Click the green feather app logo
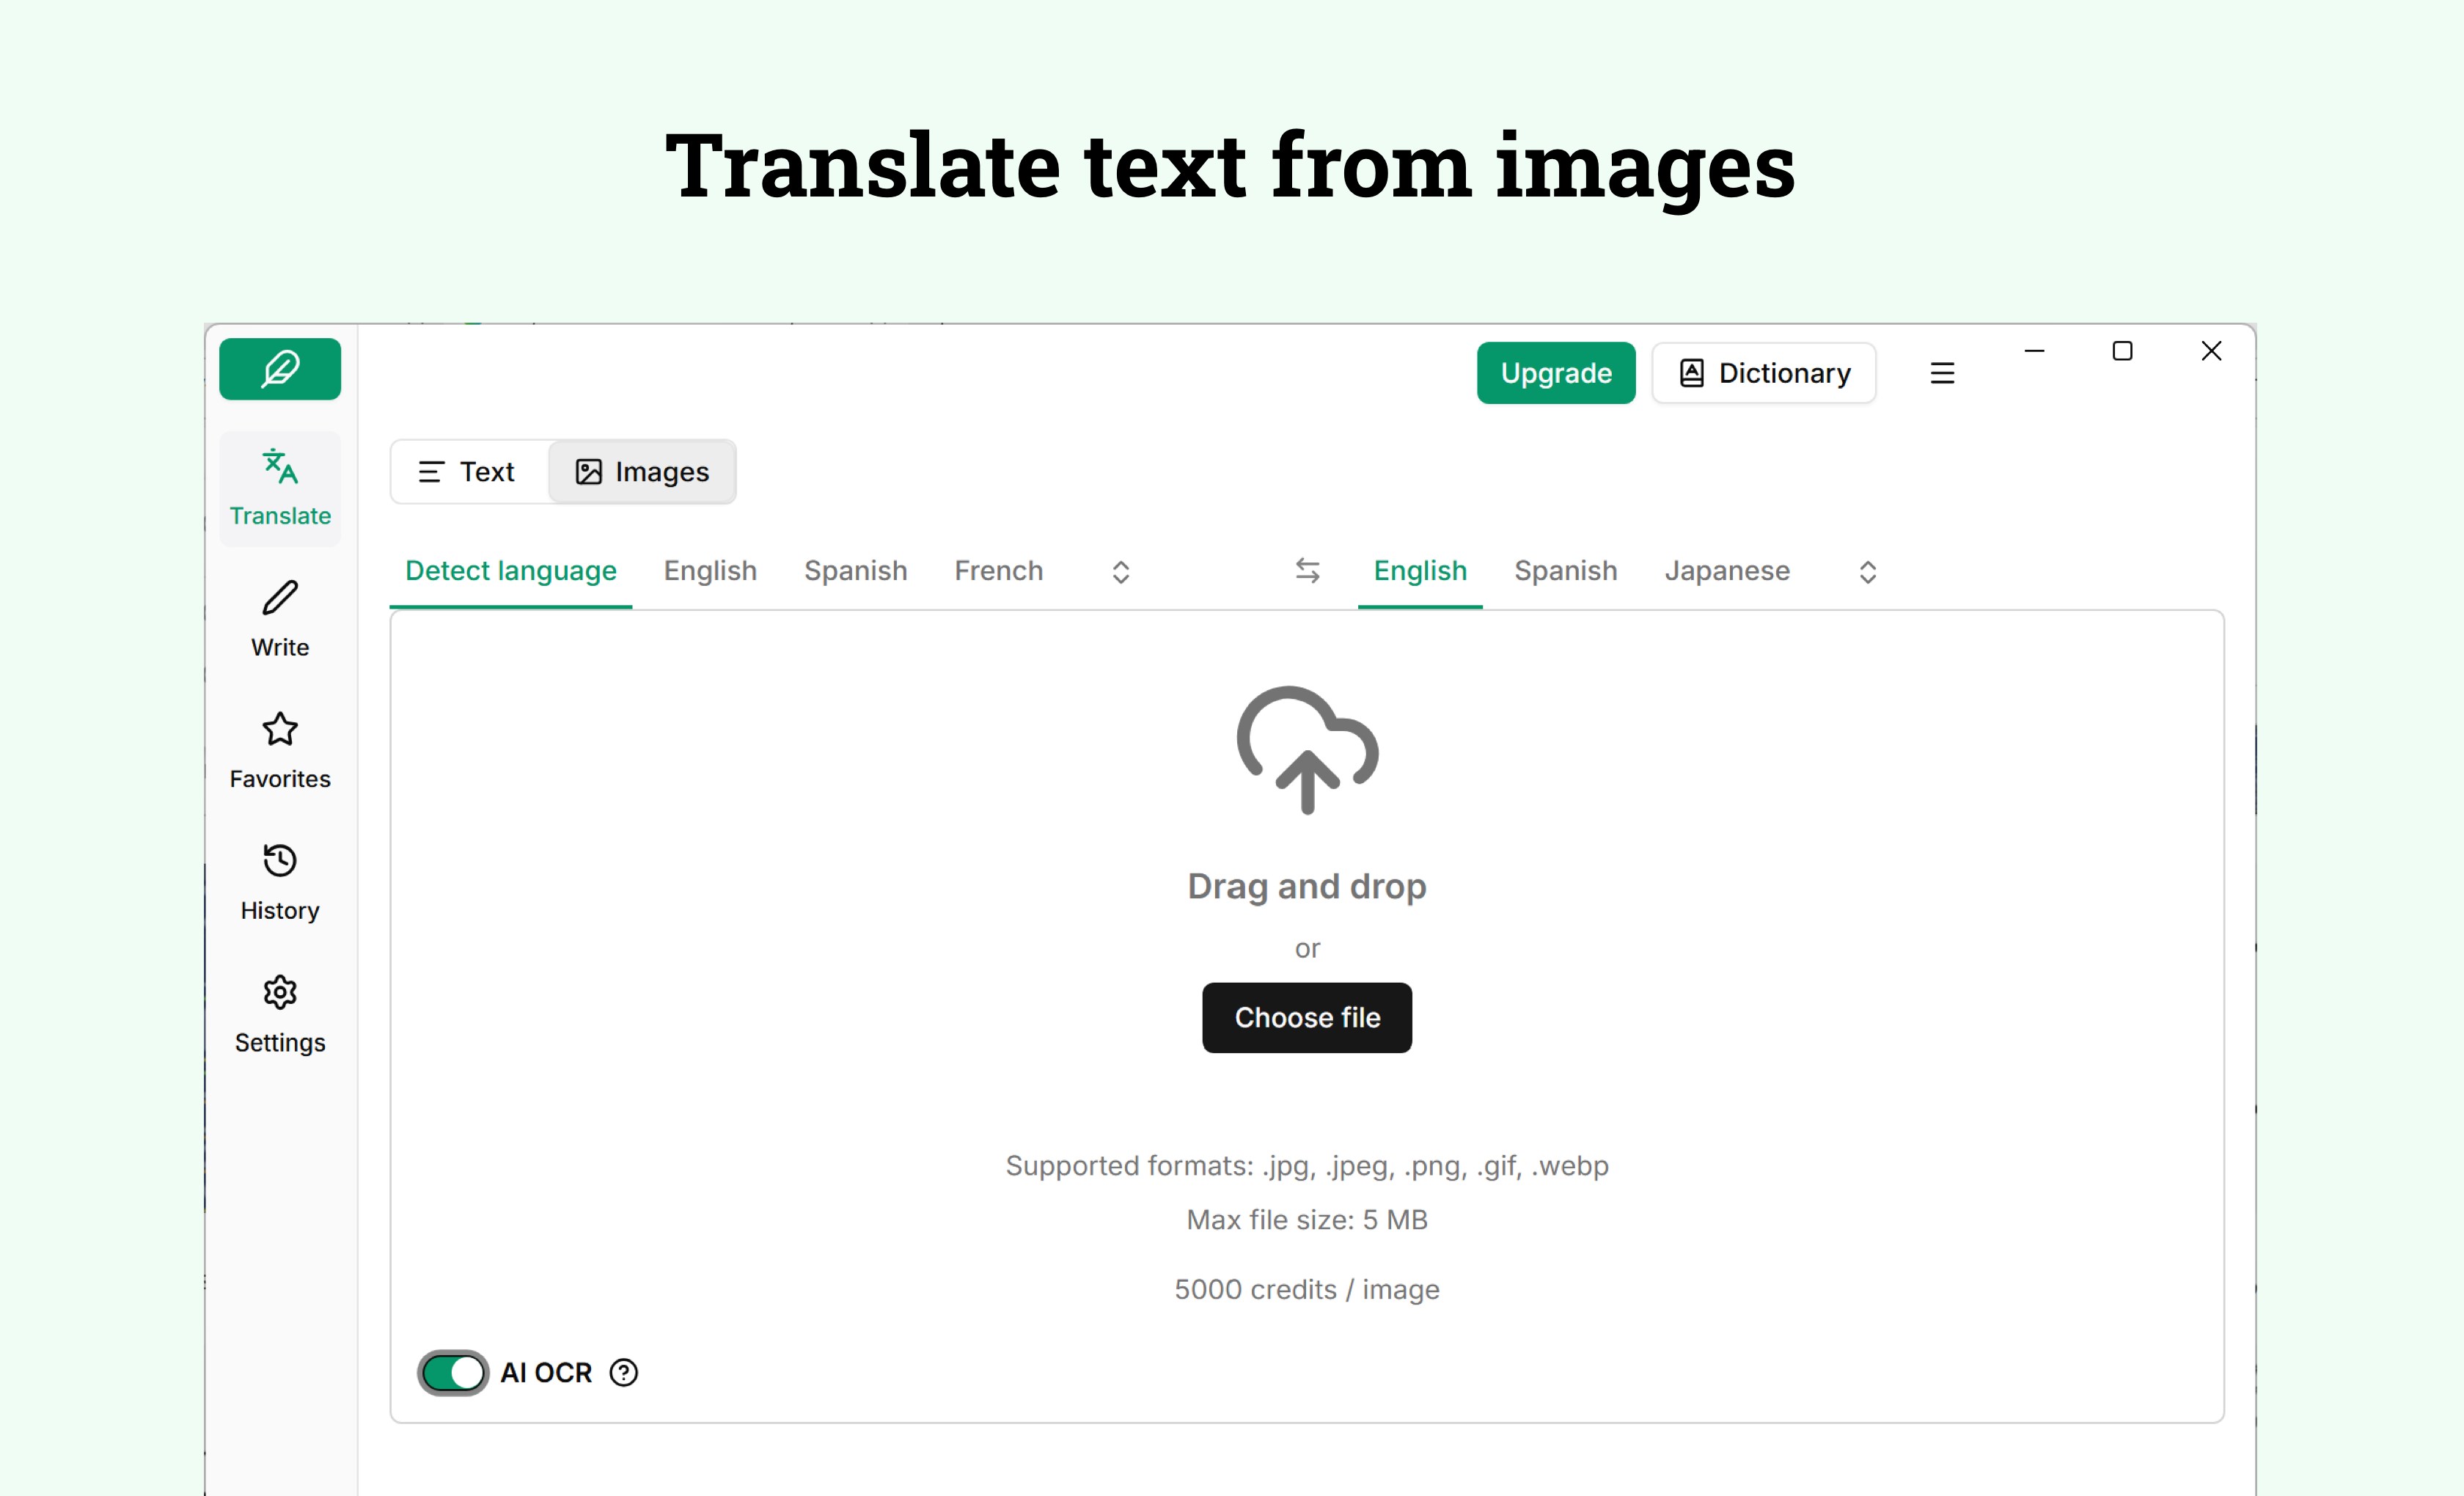Screen dimensions: 2464x1496 (279, 369)
